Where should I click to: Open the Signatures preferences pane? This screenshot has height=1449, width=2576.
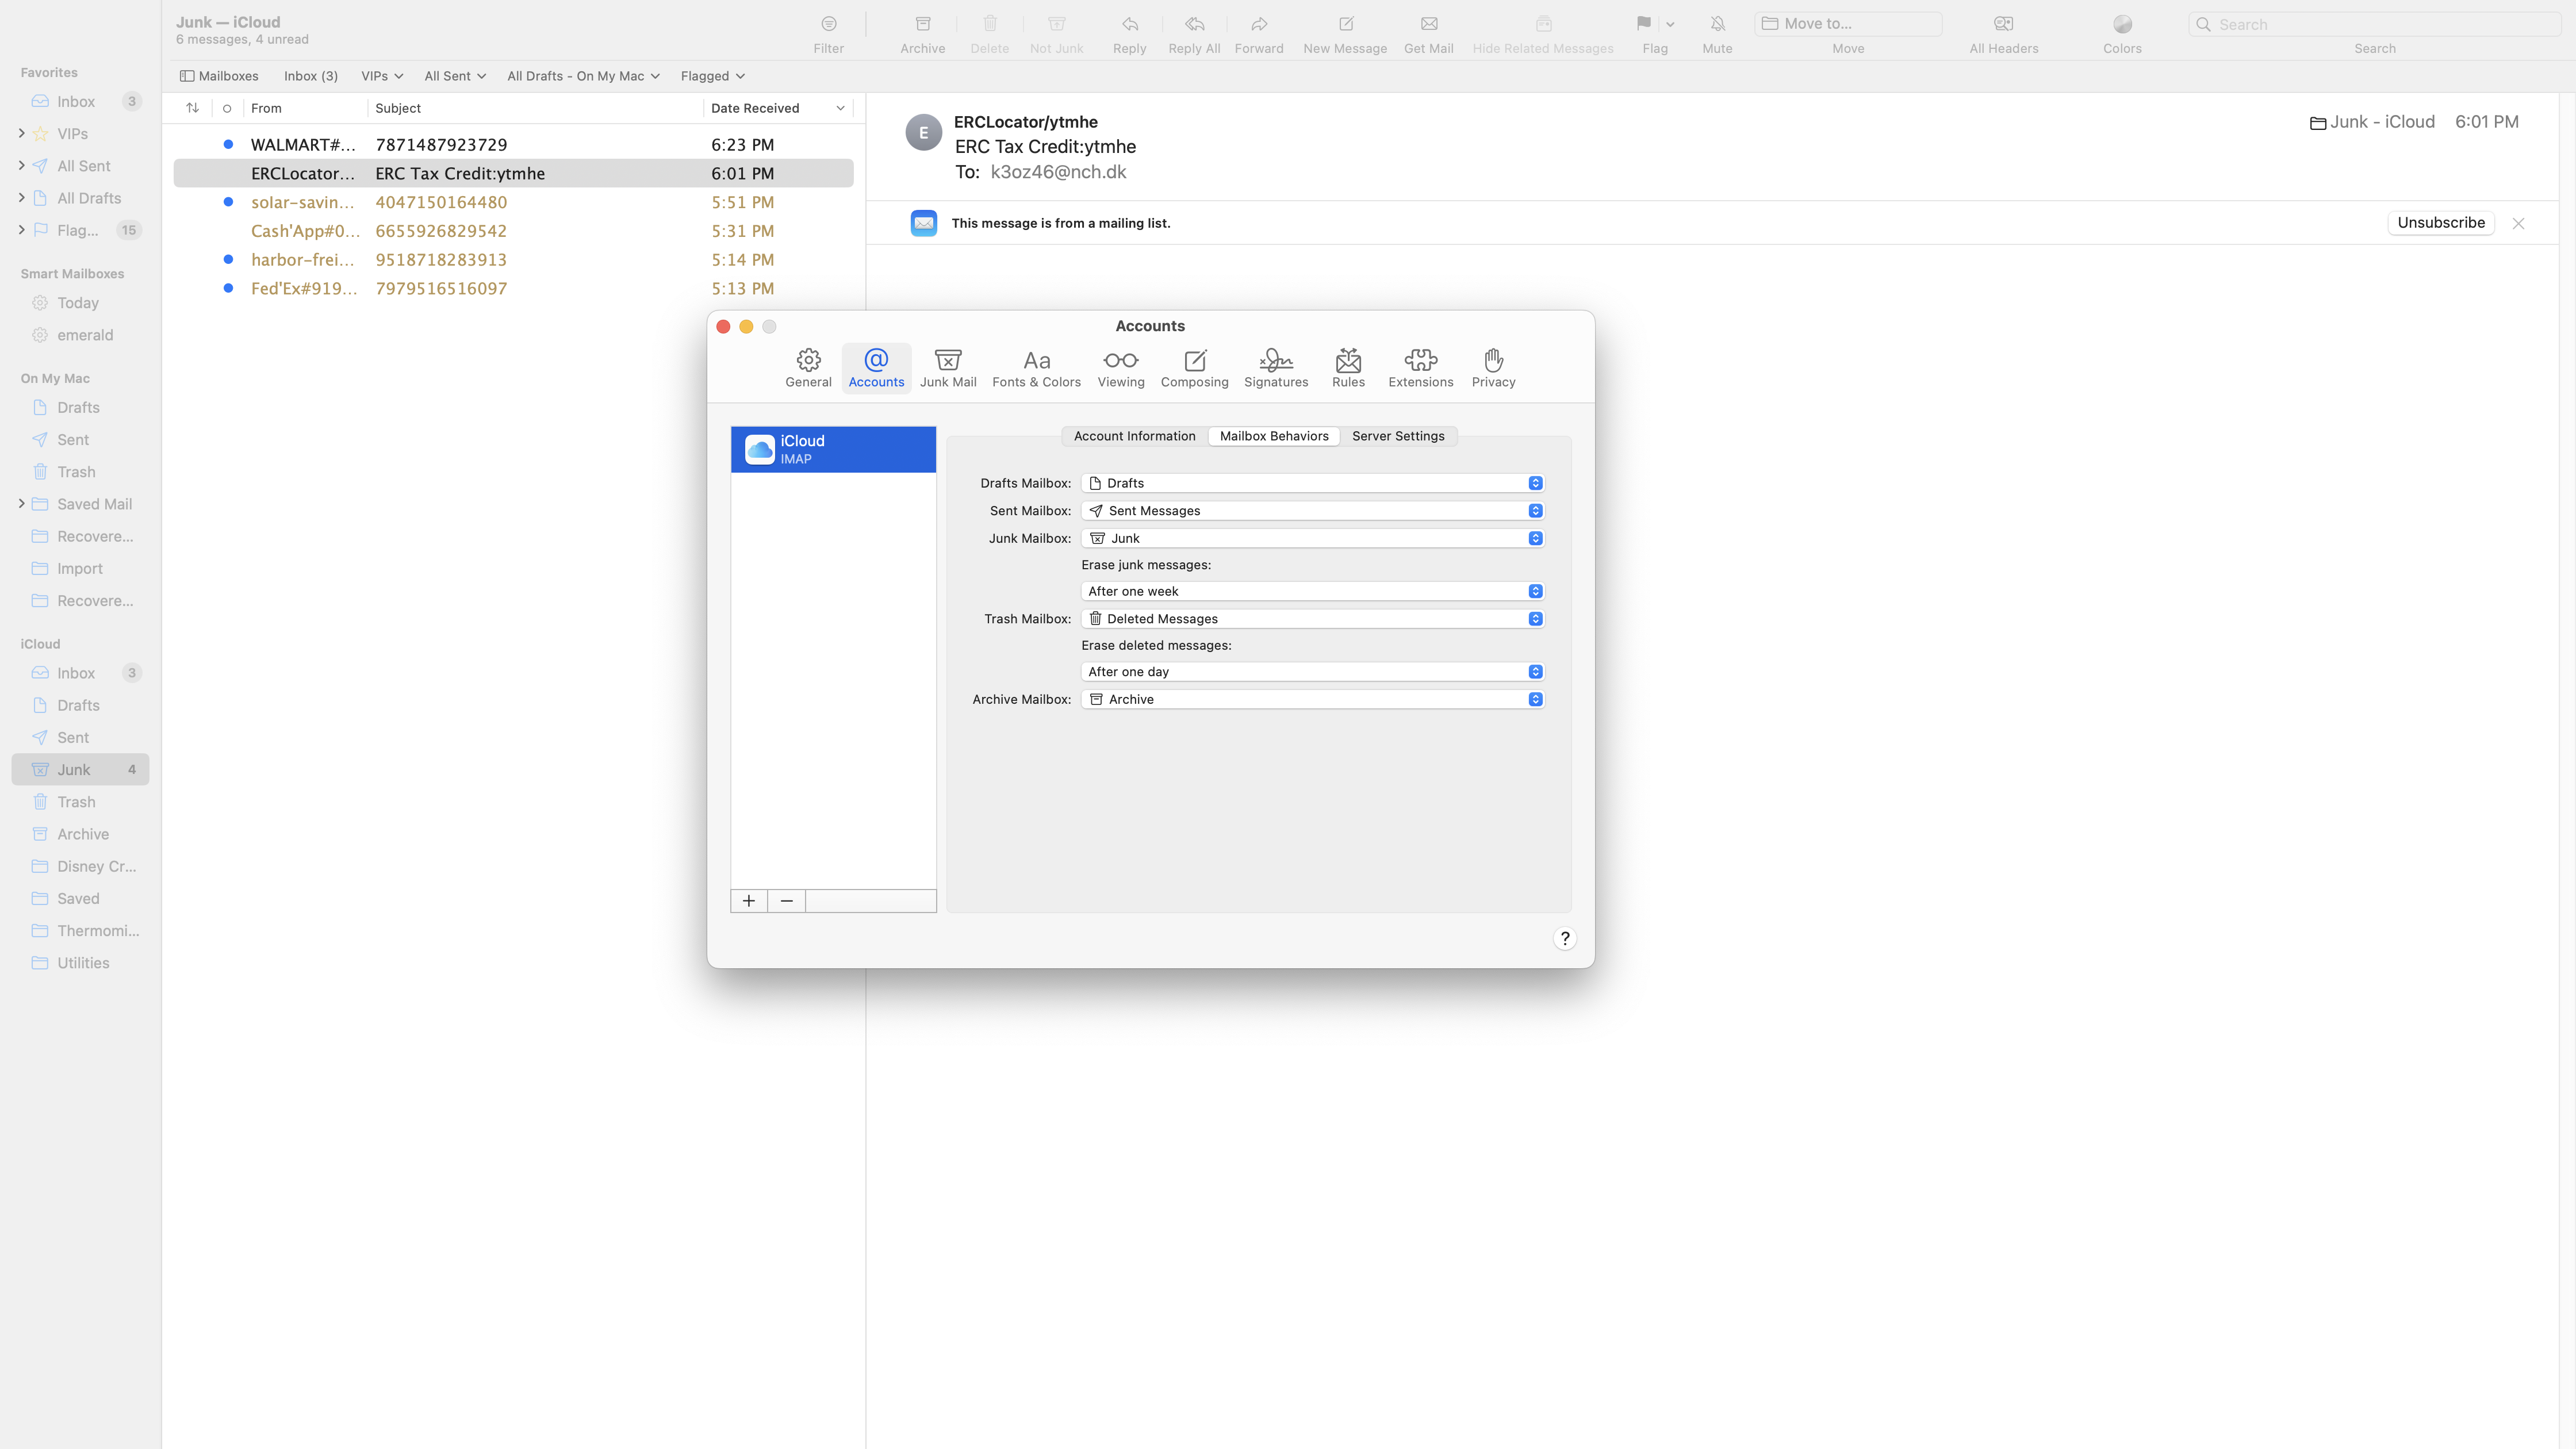[x=1275, y=367]
